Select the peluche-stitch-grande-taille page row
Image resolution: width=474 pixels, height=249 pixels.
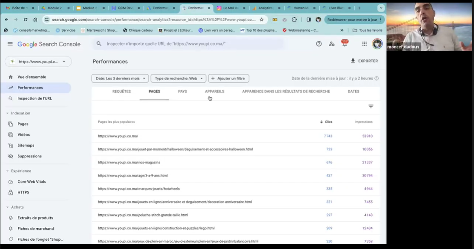[236, 215]
